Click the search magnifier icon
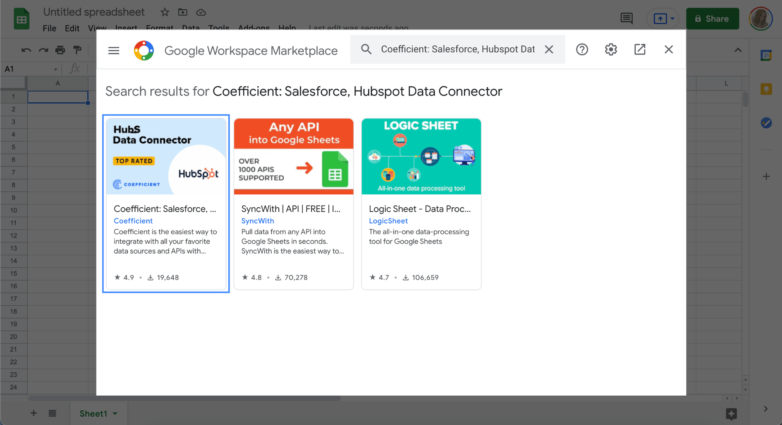The width and height of the screenshot is (782, 425). tap(366, 49)
